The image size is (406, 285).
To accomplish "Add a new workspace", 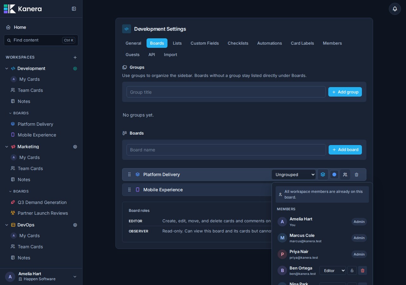I will (x=75, y=57).
